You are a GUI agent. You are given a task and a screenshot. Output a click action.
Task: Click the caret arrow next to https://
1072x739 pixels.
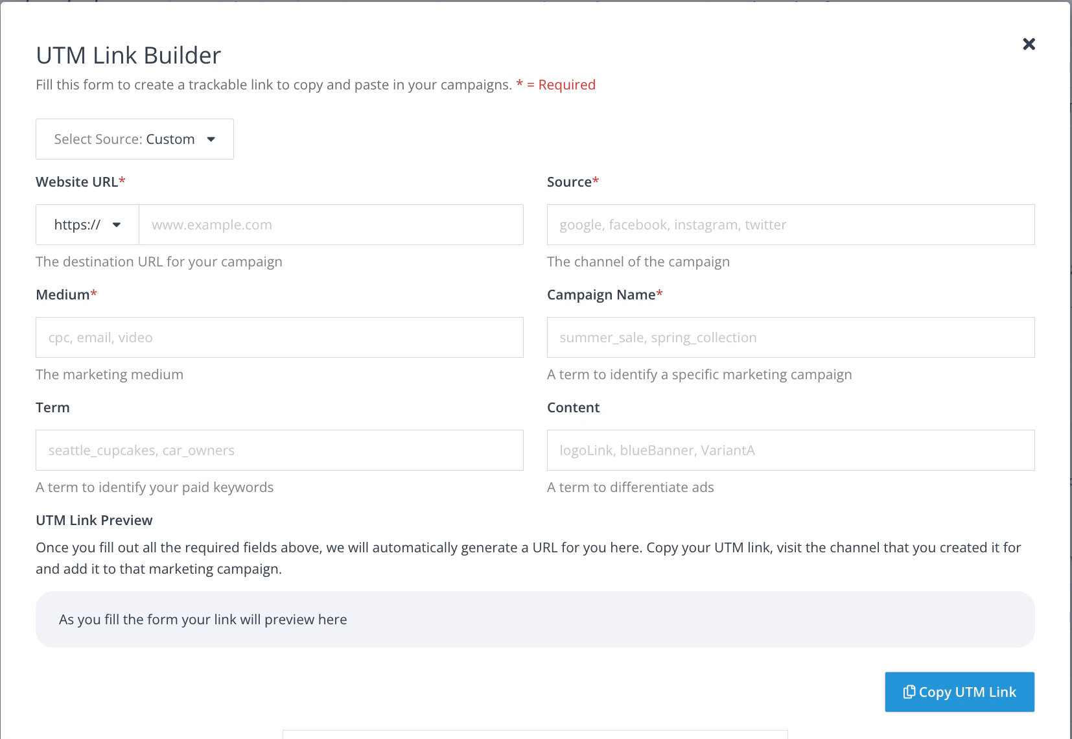(x=117, y=225)
